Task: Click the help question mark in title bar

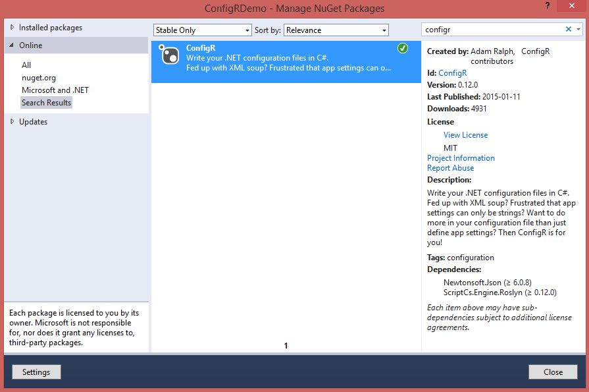Action: point(548,6)
